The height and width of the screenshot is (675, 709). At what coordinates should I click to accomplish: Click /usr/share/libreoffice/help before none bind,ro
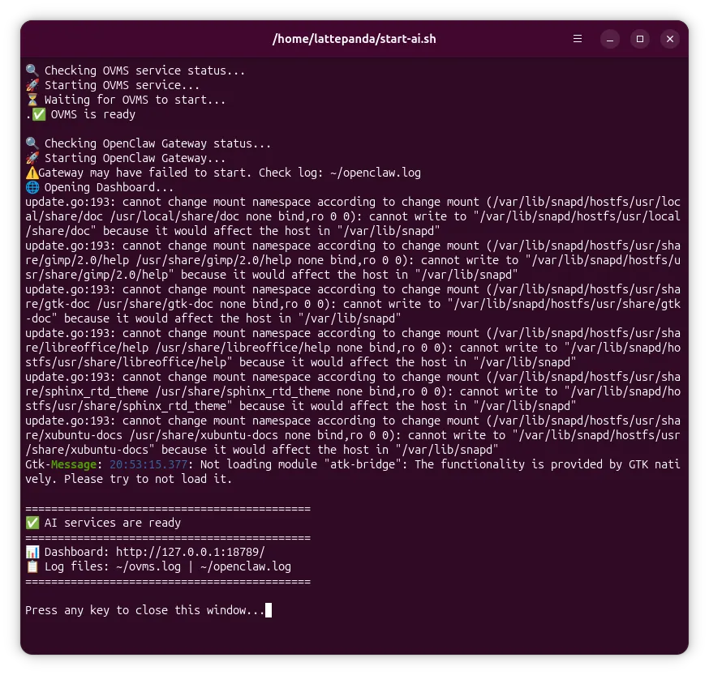(x=243, y=348)
